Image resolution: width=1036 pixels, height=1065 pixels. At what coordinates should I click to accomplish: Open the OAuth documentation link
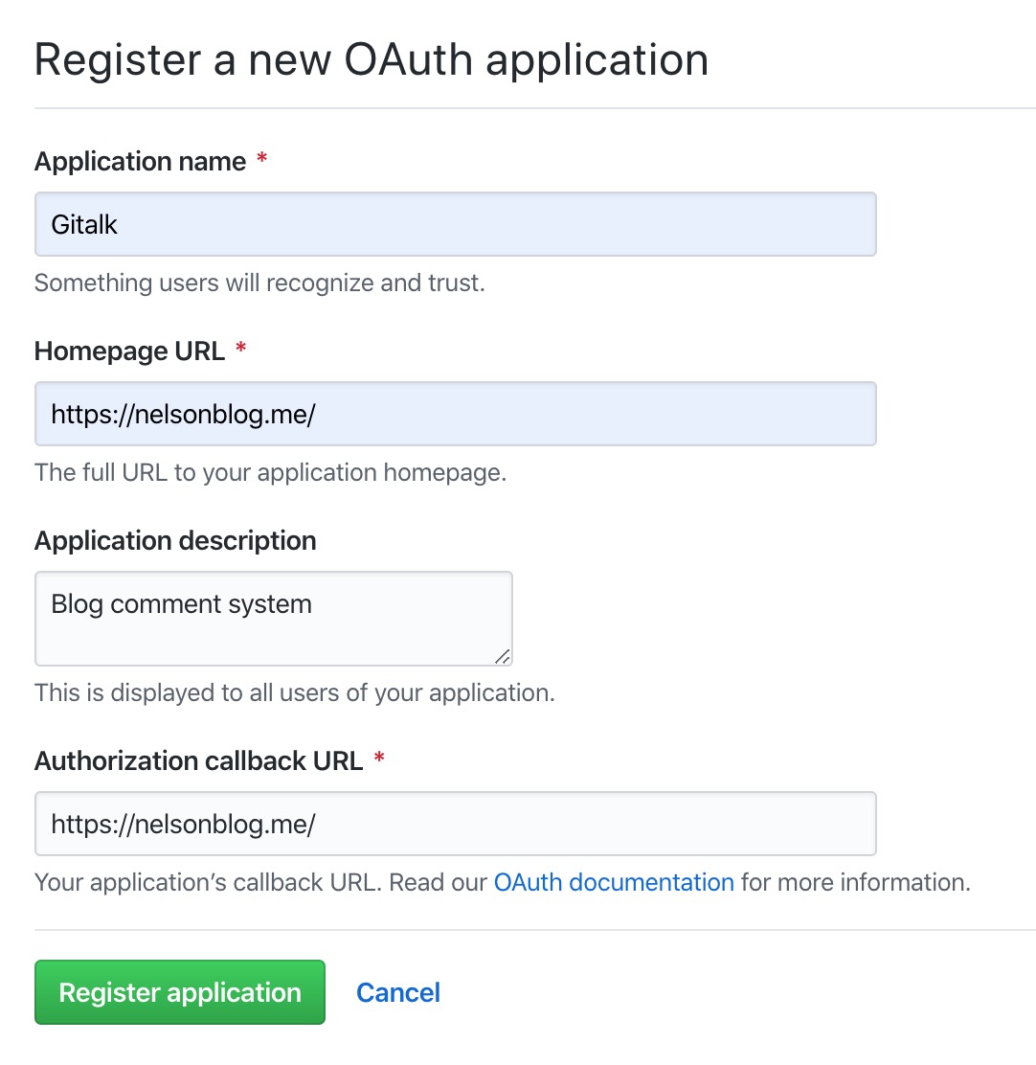[x=614, y=882]
